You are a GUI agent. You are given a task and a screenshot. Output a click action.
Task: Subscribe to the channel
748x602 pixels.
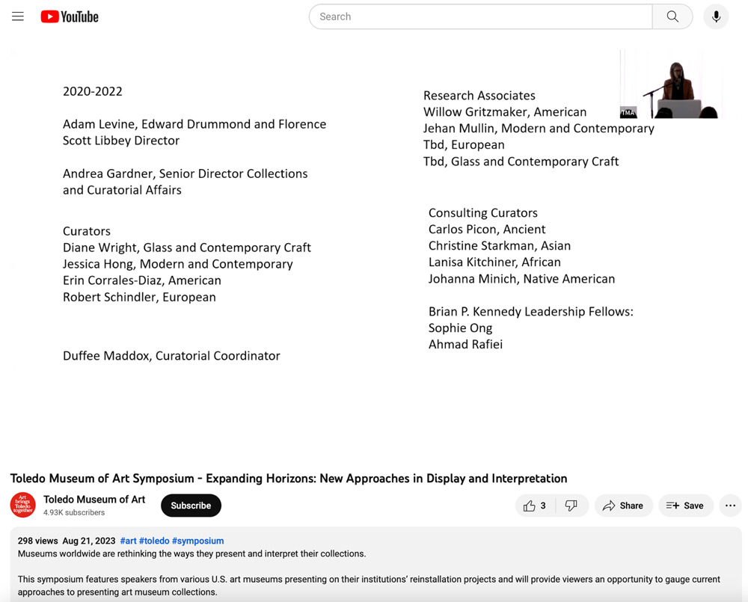coord(191,506)
